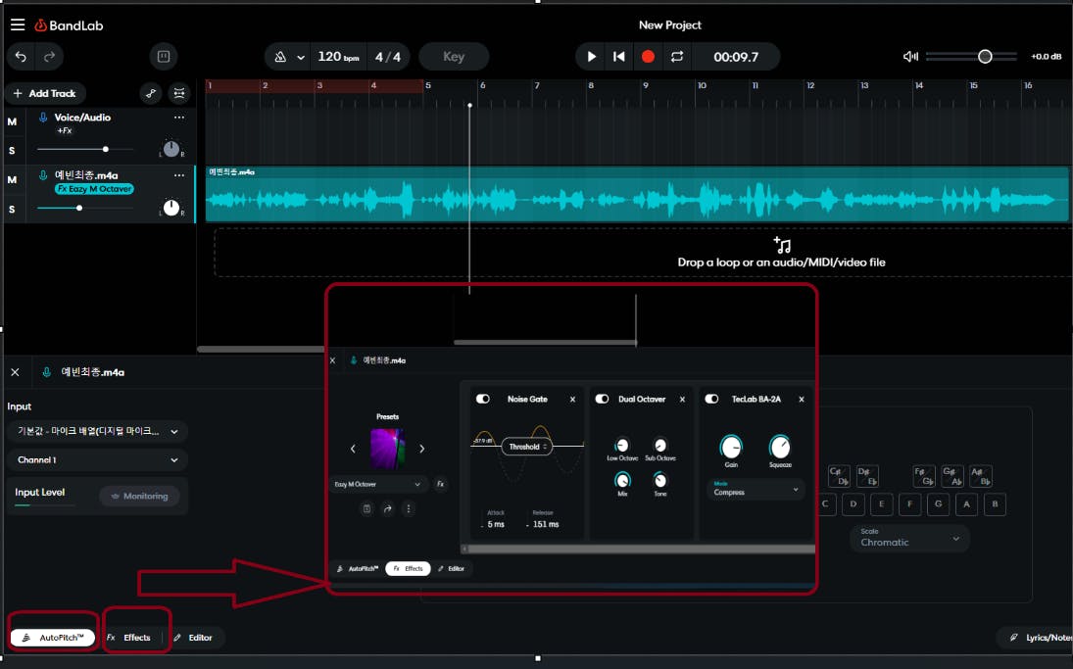Expand the Channel 1 input dropdown
This screenshot has width=1073, height=669.
(96, 459)
